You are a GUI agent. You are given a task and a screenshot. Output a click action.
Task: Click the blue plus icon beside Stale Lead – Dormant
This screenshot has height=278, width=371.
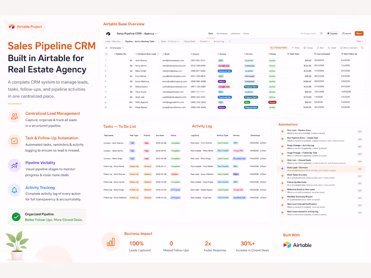click(x=282, y=168)
